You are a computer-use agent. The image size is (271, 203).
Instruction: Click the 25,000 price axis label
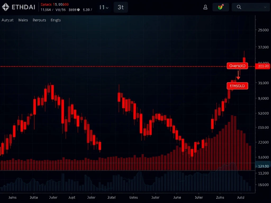tap(263, 30)
